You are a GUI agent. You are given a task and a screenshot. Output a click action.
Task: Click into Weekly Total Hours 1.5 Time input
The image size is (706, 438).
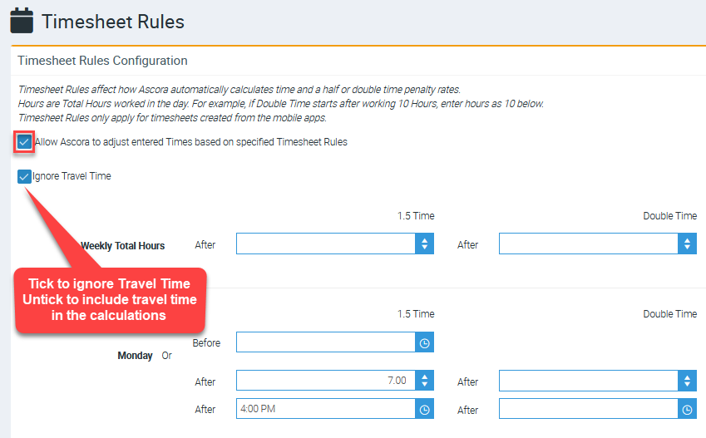click(x=326, y=244)
